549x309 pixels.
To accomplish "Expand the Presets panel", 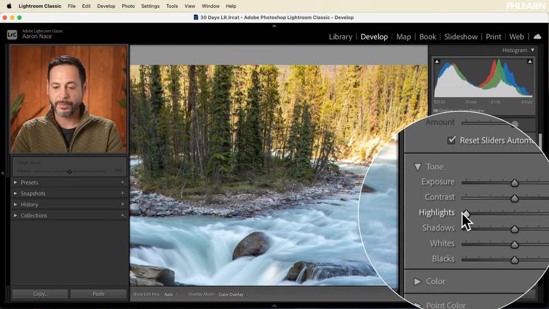I will [15, 182].
